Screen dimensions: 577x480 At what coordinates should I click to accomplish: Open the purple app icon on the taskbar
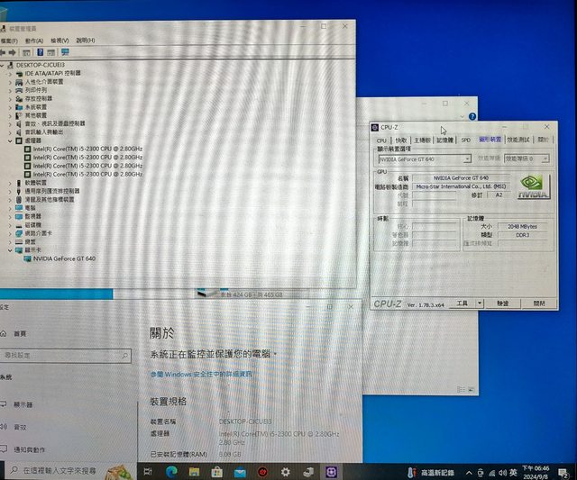click(331, 471)
